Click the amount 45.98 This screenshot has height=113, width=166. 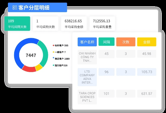click(147, 54)
